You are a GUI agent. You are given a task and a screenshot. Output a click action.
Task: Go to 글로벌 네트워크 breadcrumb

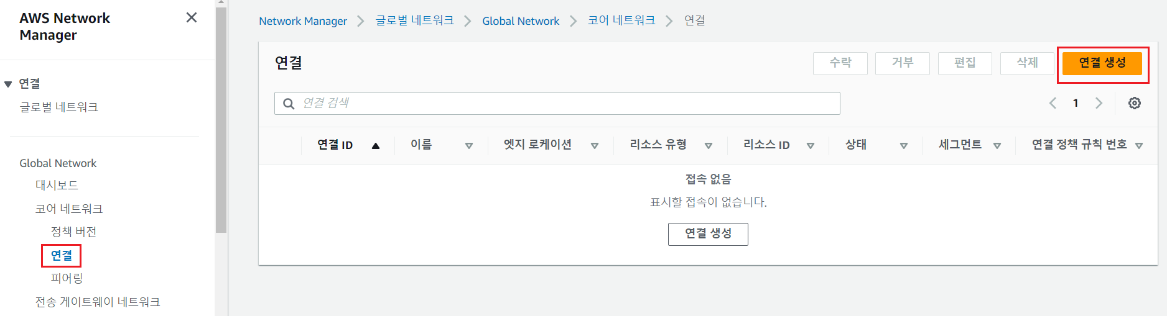pyautogui.click(x=415, y=20)
